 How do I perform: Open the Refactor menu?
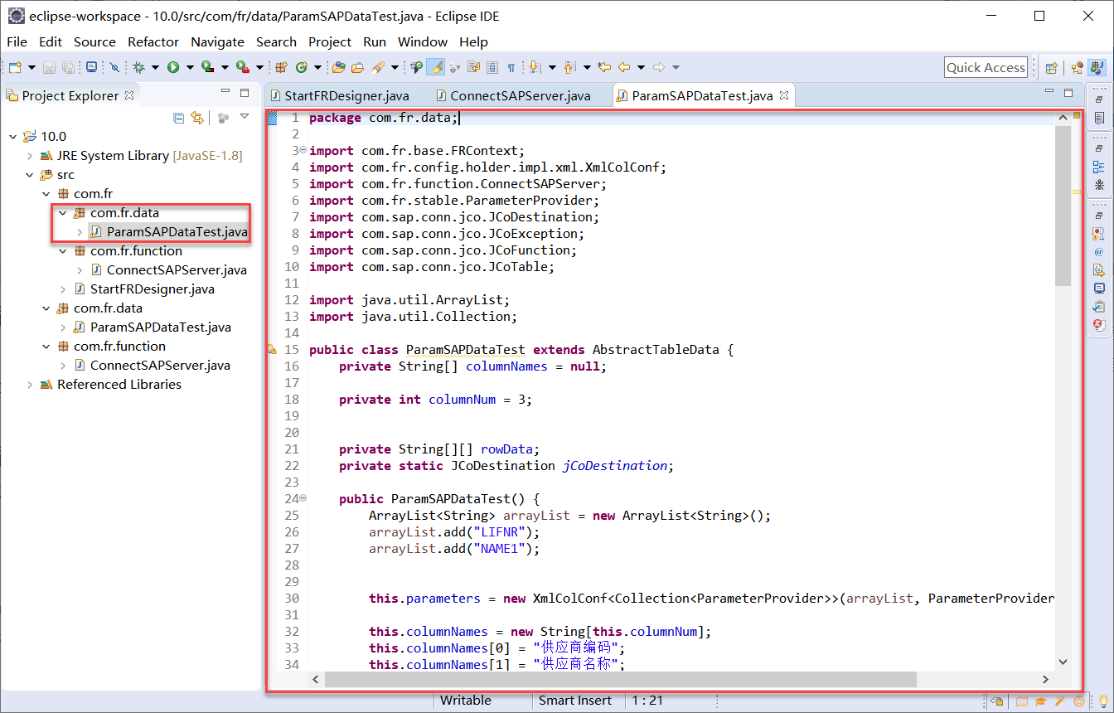tap(153, 41)
